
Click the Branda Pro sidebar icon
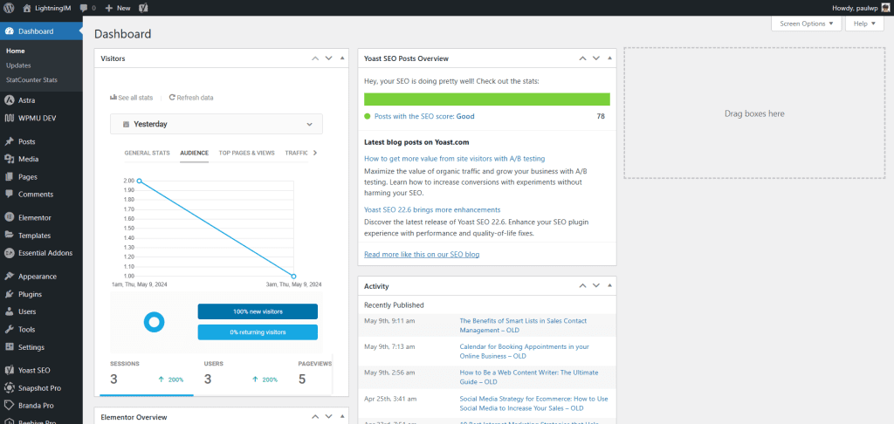click(9, 406)
